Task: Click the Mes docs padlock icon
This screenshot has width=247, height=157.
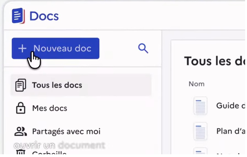Action: coord(20,108)
